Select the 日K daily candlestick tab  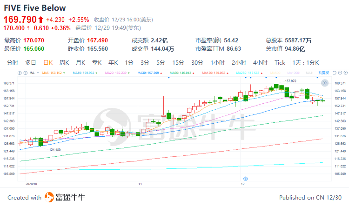pos(48,63)
